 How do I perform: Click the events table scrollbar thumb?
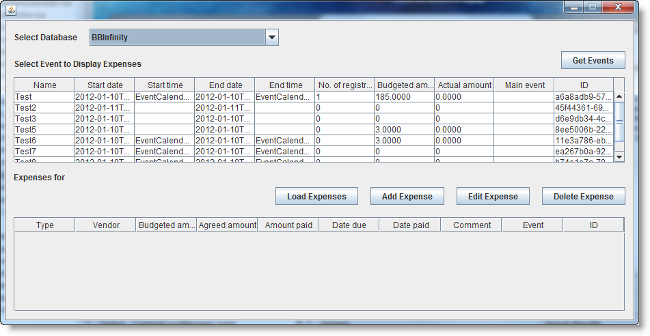click(x=619, y=122)
